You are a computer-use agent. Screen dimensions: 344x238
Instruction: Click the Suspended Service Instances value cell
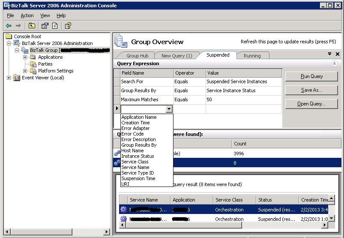[243, 81]
